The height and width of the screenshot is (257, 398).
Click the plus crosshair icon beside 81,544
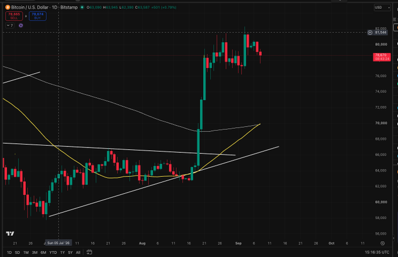(x=370, y=33)
